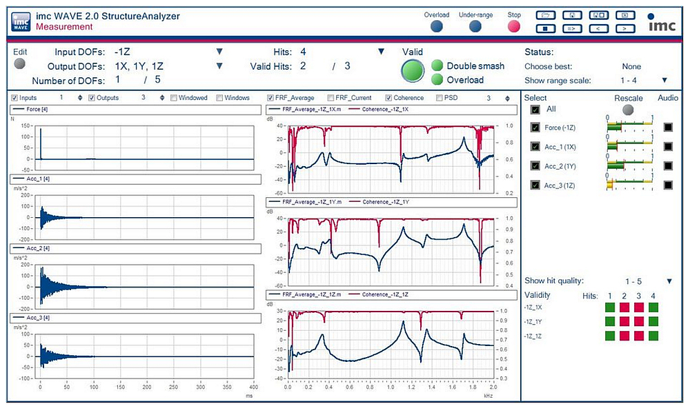690x415 pixels.
Task: Toggle the FRF_Average checkbox
Action: point(270,98)
